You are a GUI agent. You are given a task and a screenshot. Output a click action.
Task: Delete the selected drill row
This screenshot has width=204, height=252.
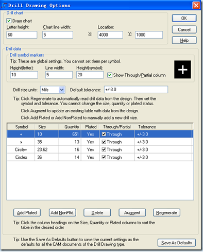[x=97, y=213]
